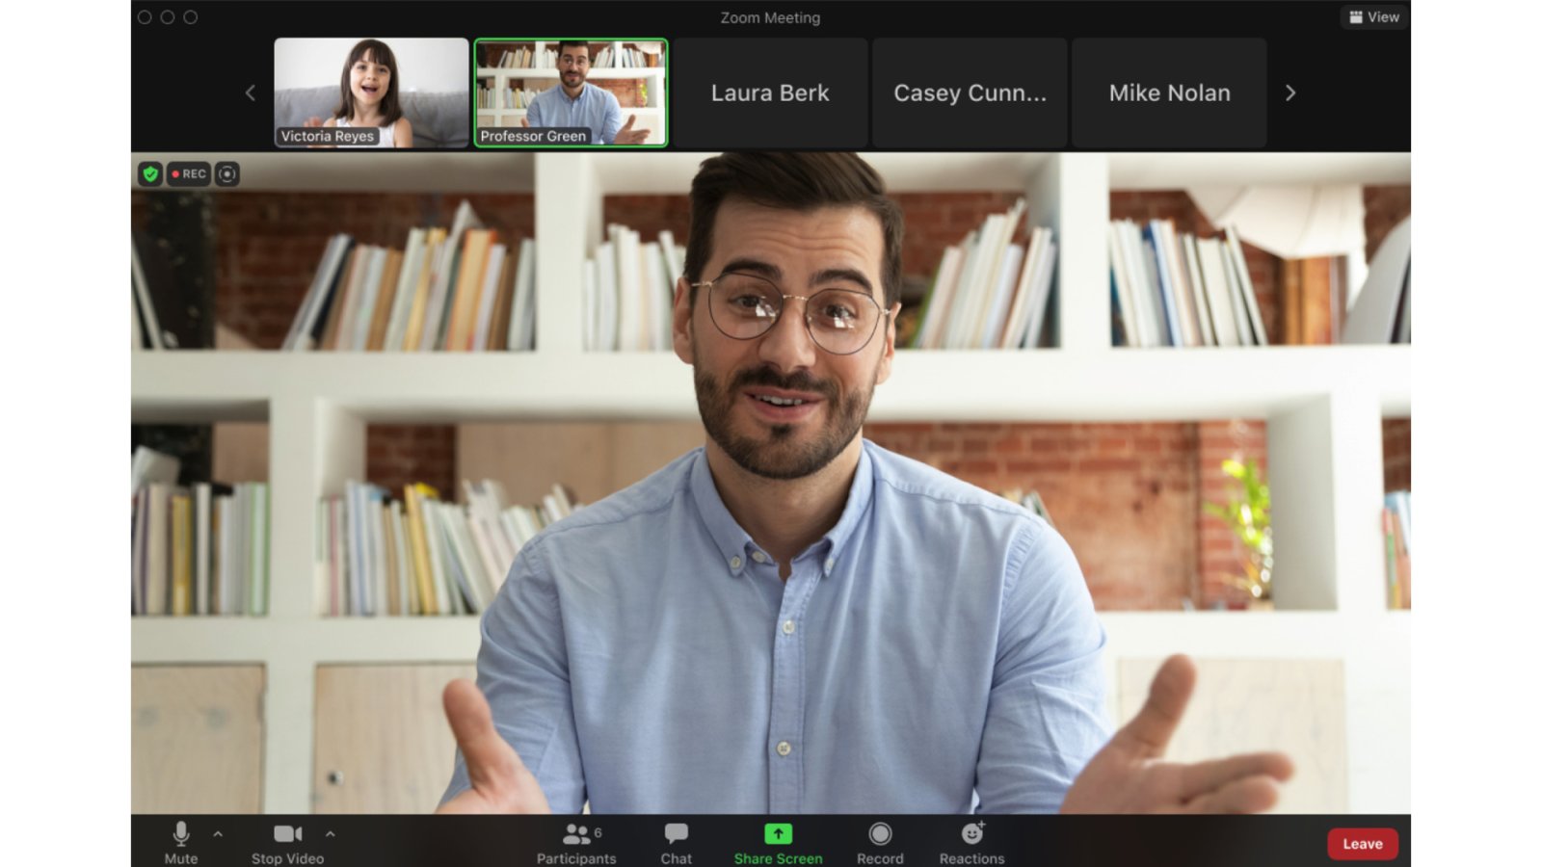Click the green encryption shield icon
Screen dimensions: 1542x867
149,174
